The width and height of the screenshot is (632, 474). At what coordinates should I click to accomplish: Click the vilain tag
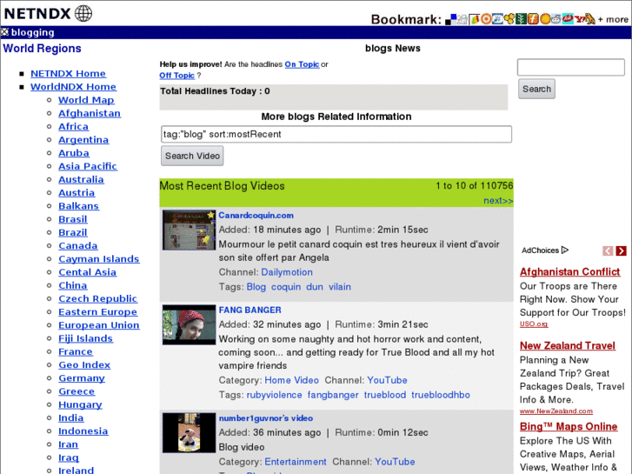(339, 287)
